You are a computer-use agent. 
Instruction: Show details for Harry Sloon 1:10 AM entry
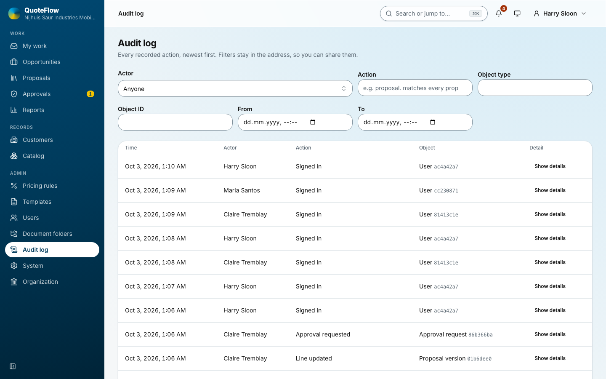[550, 166]
